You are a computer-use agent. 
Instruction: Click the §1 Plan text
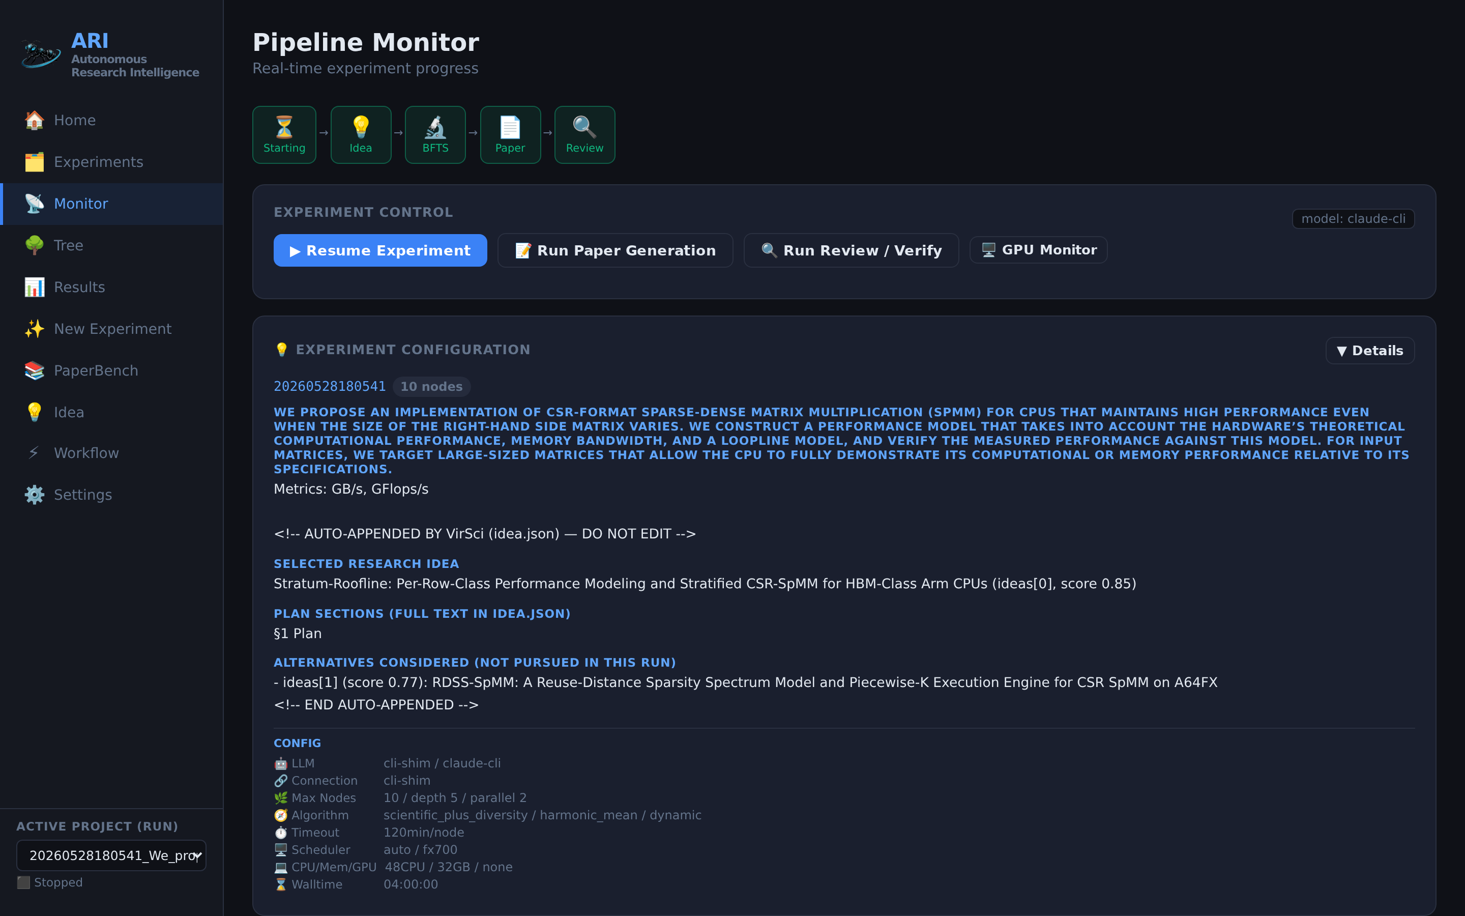(x=298, y=634)
